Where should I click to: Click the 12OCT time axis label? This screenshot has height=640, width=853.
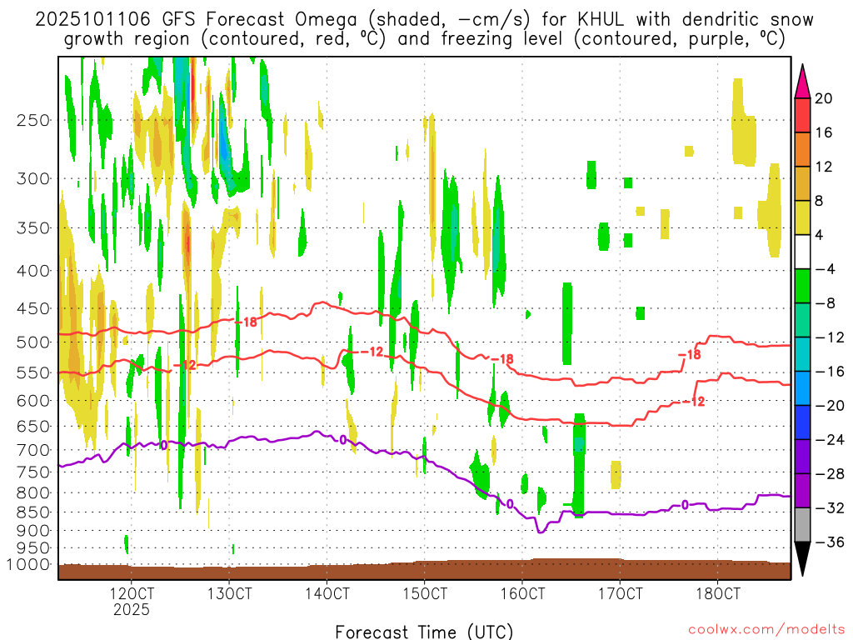[132, 593]
